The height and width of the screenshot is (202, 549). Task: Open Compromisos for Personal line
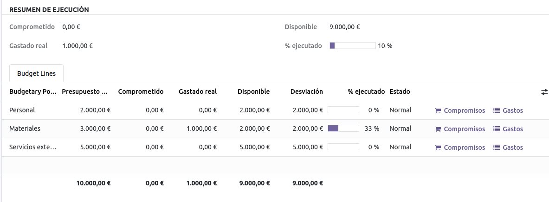point(460,110)
